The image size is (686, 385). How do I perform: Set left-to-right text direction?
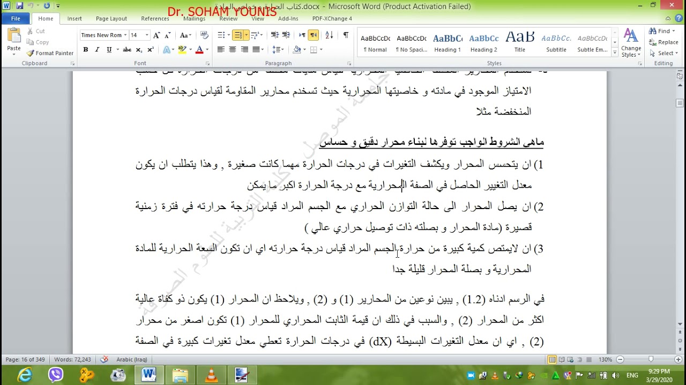[x=302, y=35]
